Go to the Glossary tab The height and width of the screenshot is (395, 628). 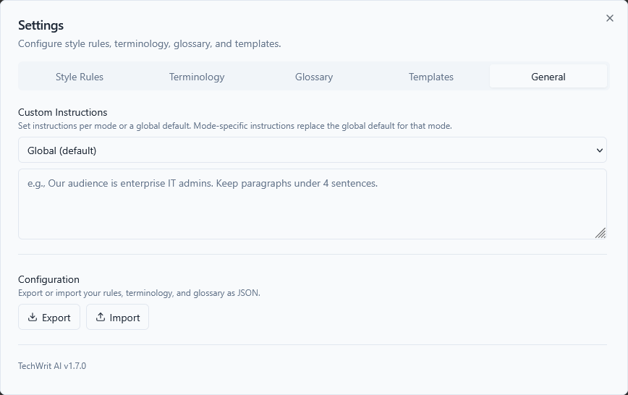click(314, 77)
